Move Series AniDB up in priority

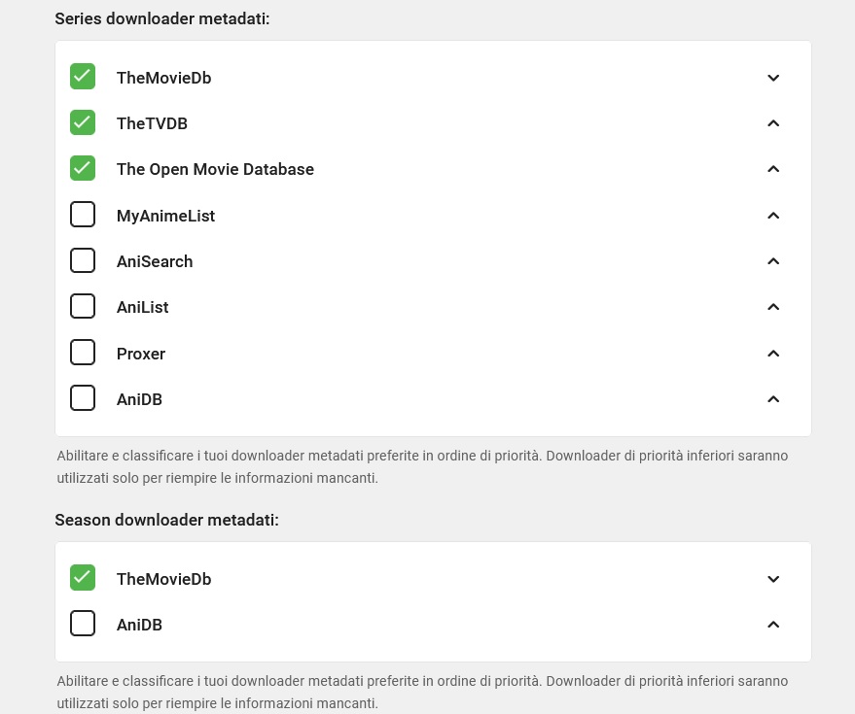click(x=773, y=399)
